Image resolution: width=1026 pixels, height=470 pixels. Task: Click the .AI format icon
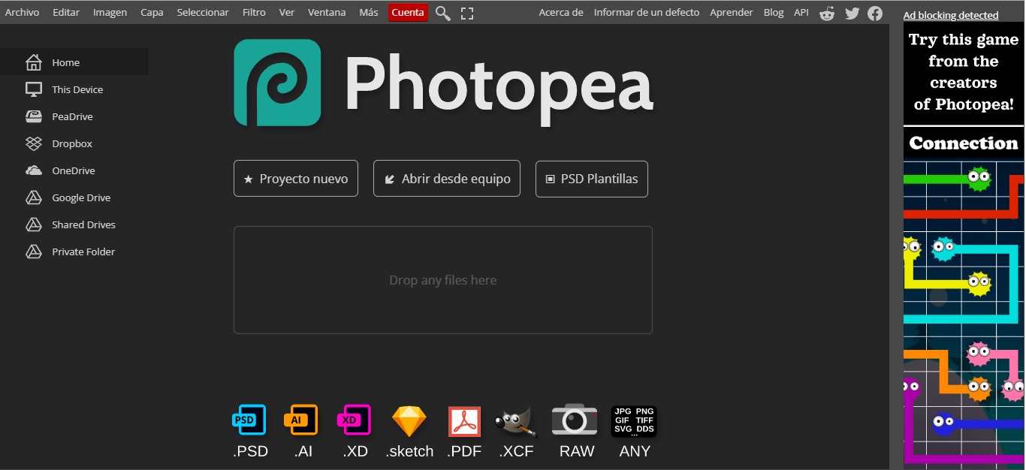[300, 420]
